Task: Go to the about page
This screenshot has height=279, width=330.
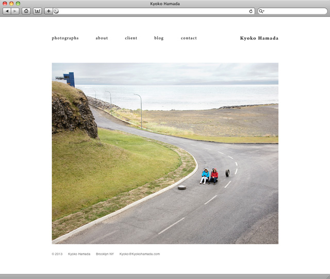Action: point(102,38)
